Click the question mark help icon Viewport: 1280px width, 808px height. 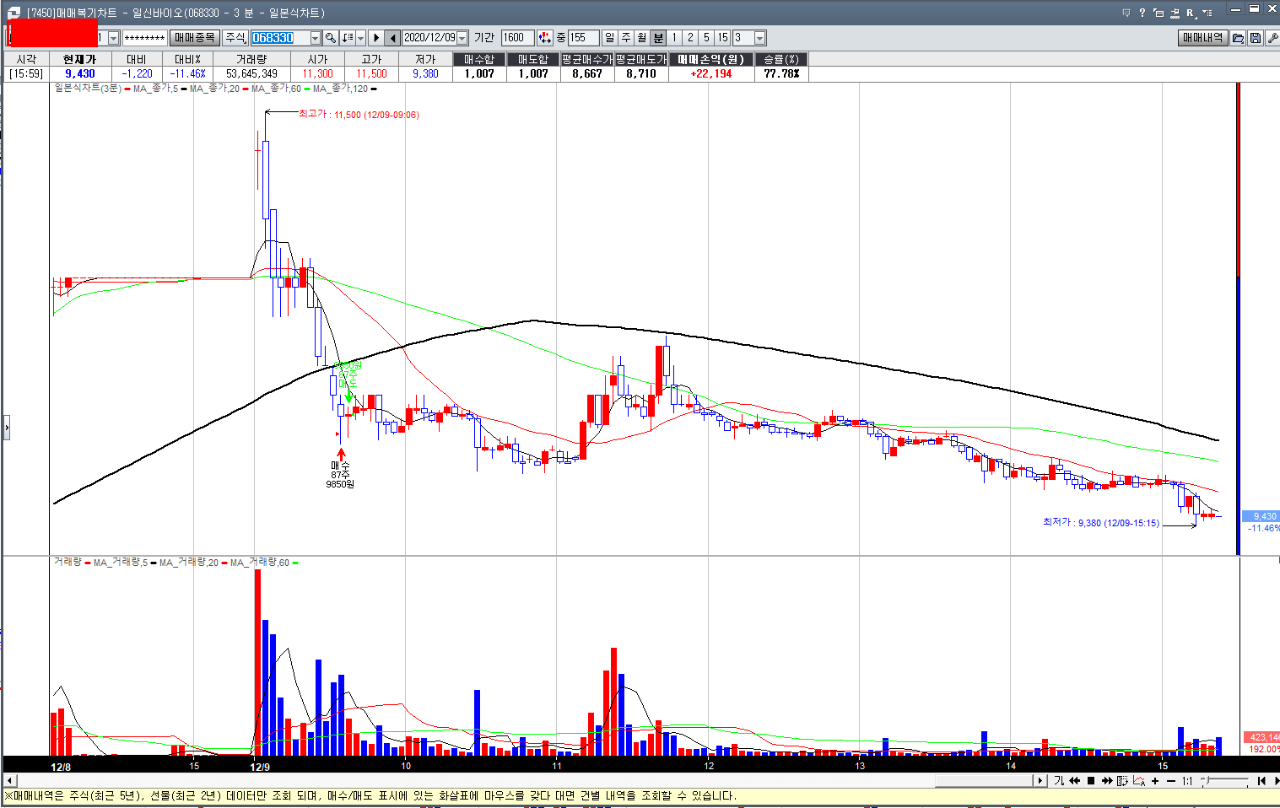(x=1142, y=13)
